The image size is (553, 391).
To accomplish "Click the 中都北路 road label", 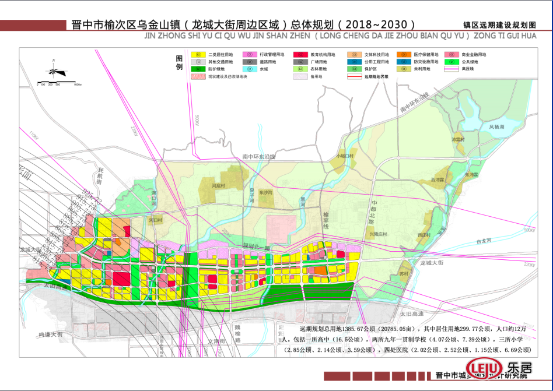I will (x=373, y=212).
